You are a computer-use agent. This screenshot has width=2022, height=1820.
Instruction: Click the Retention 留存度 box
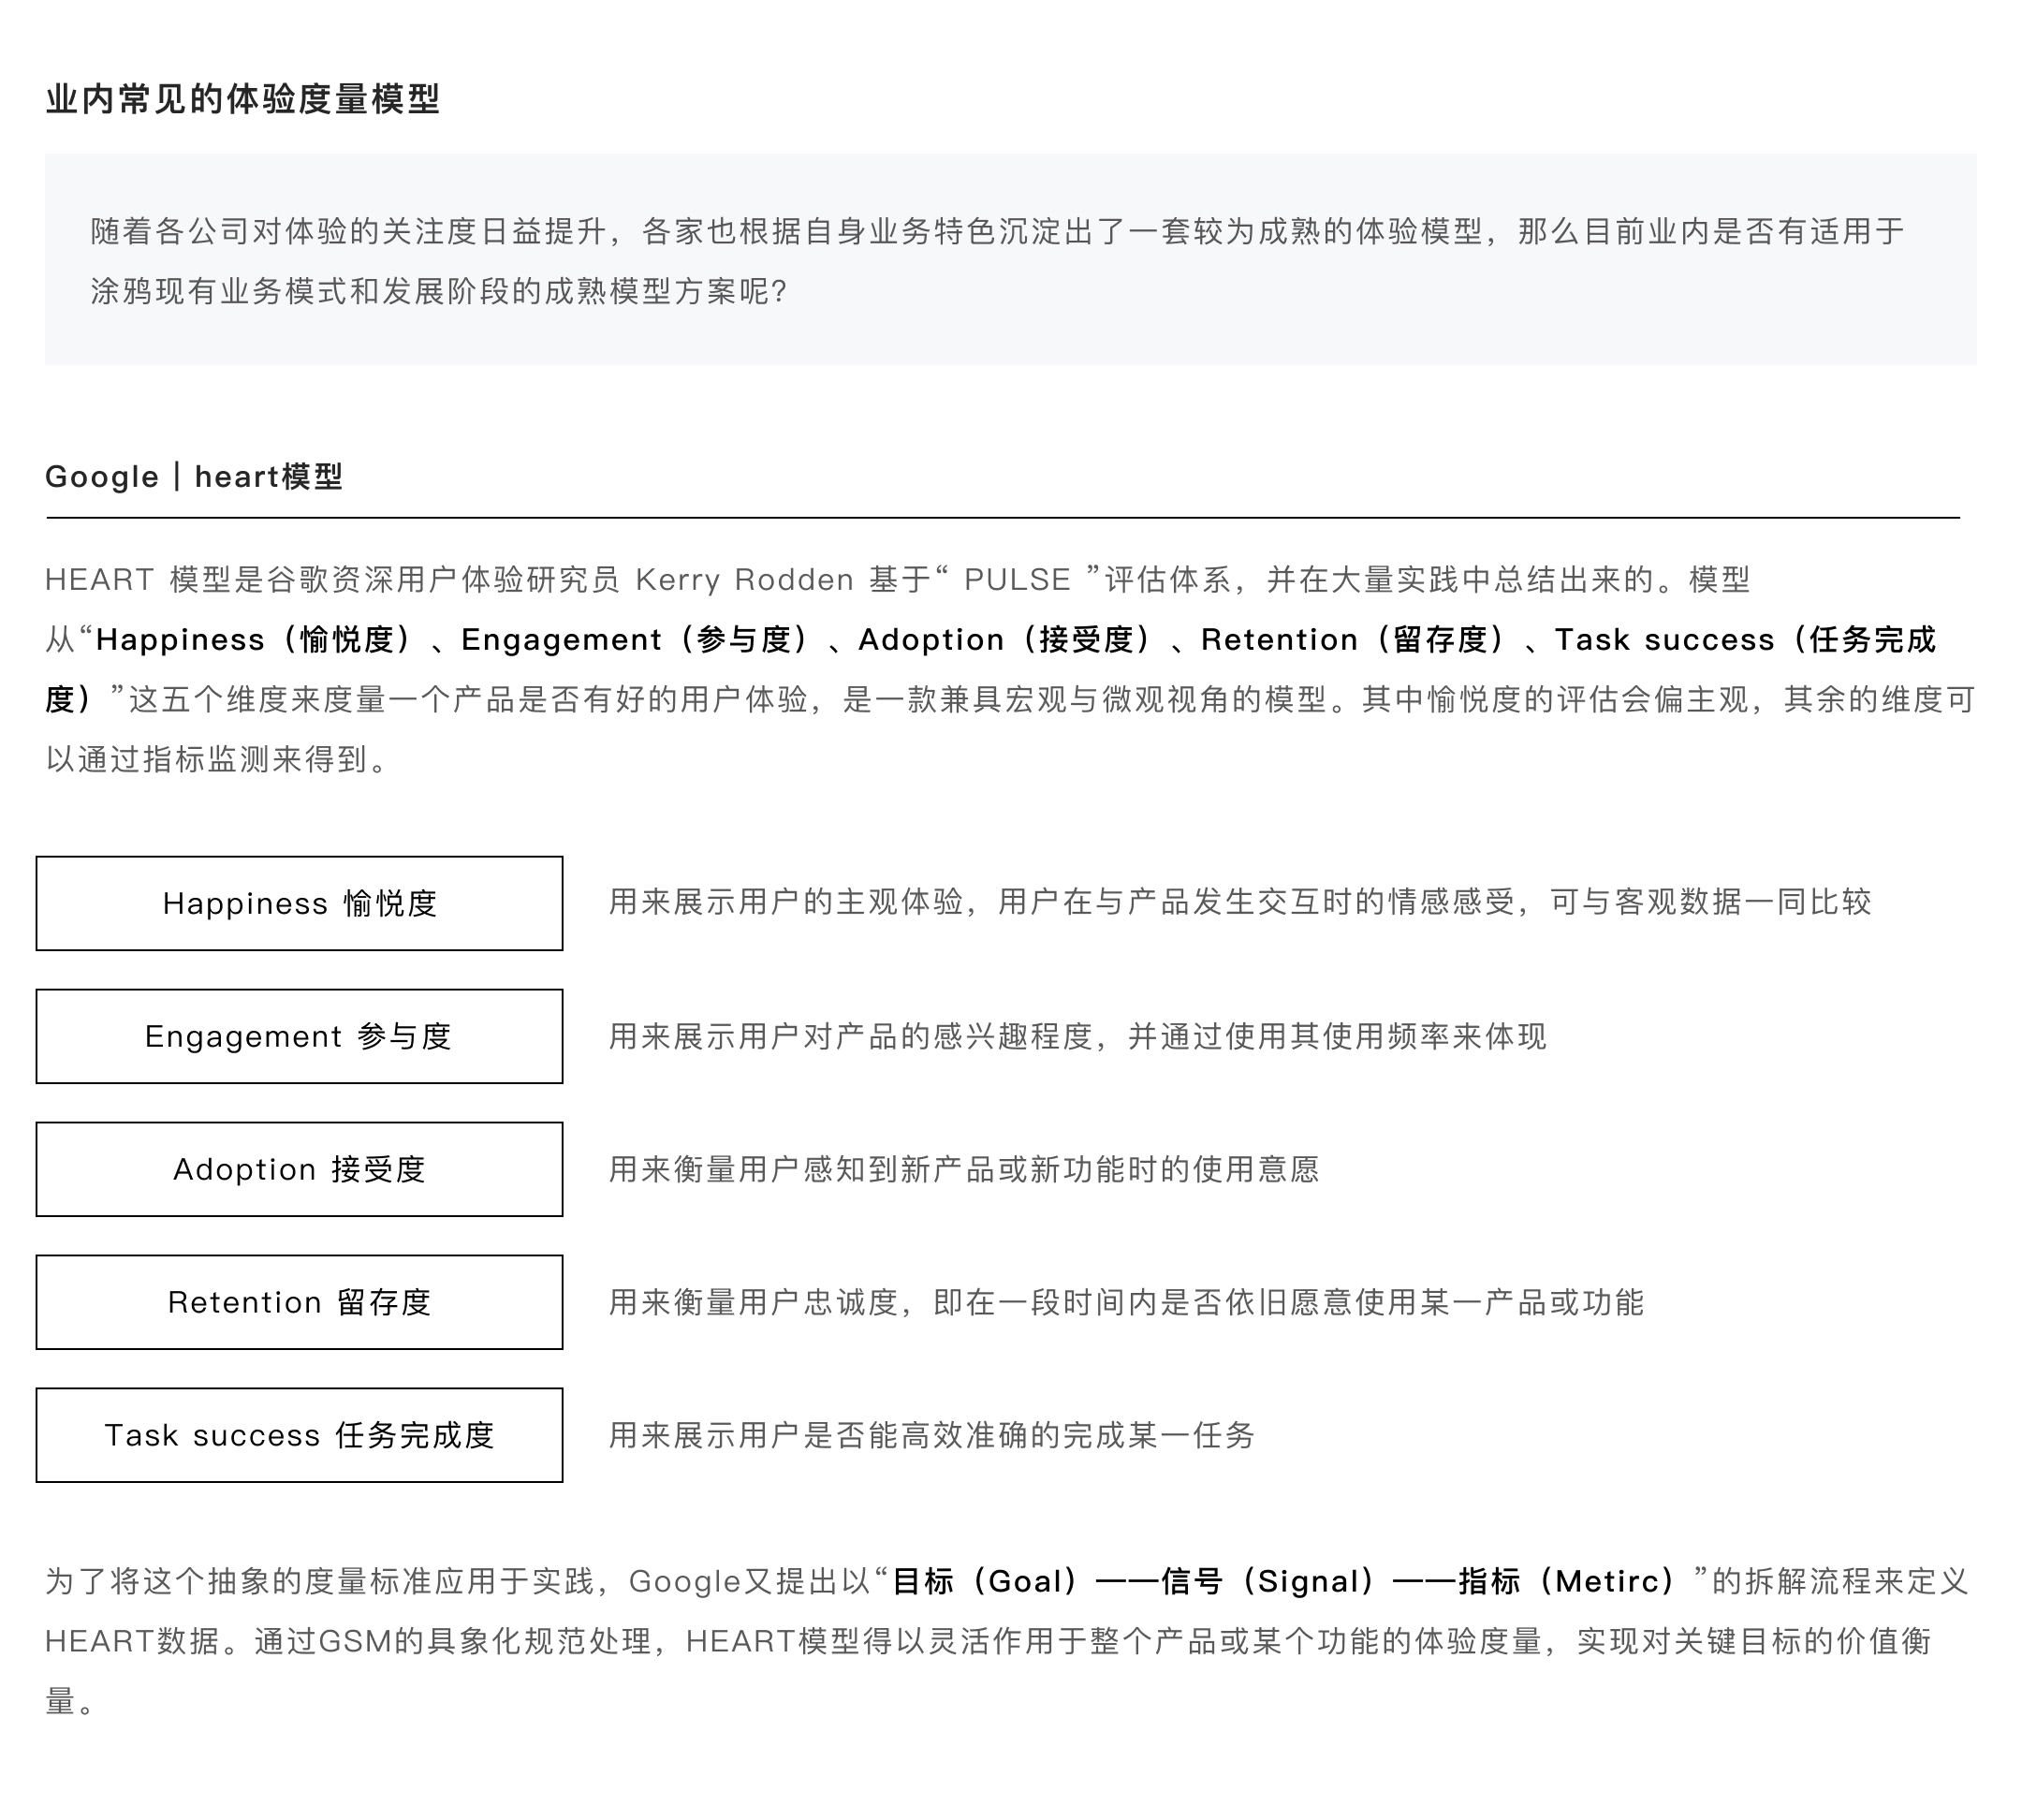pyautogui.click(x=299, y=1302)
